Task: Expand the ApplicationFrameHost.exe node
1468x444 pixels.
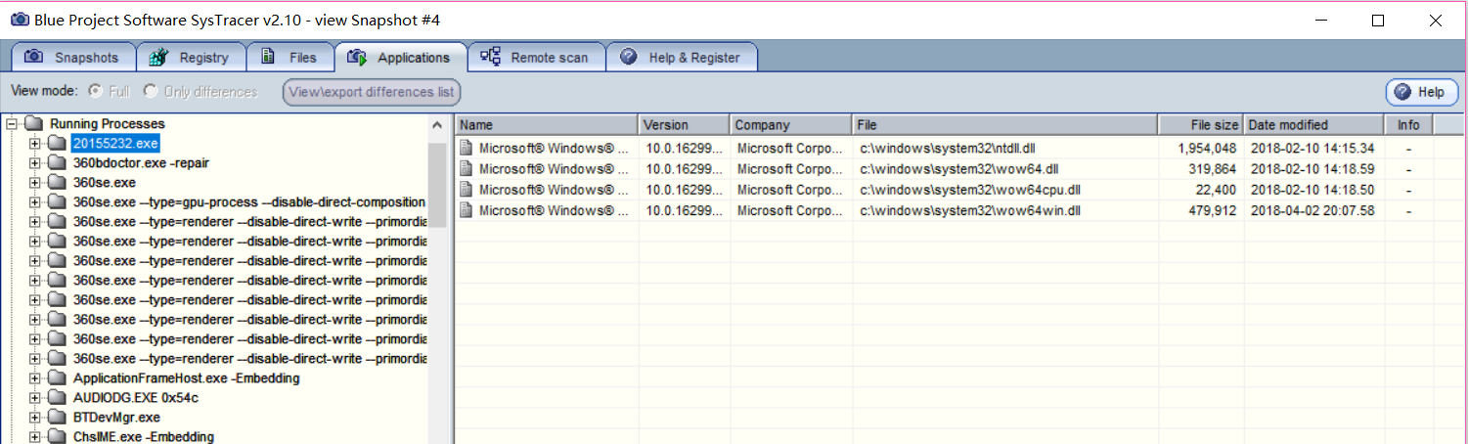Action: (x=35, y=378)
